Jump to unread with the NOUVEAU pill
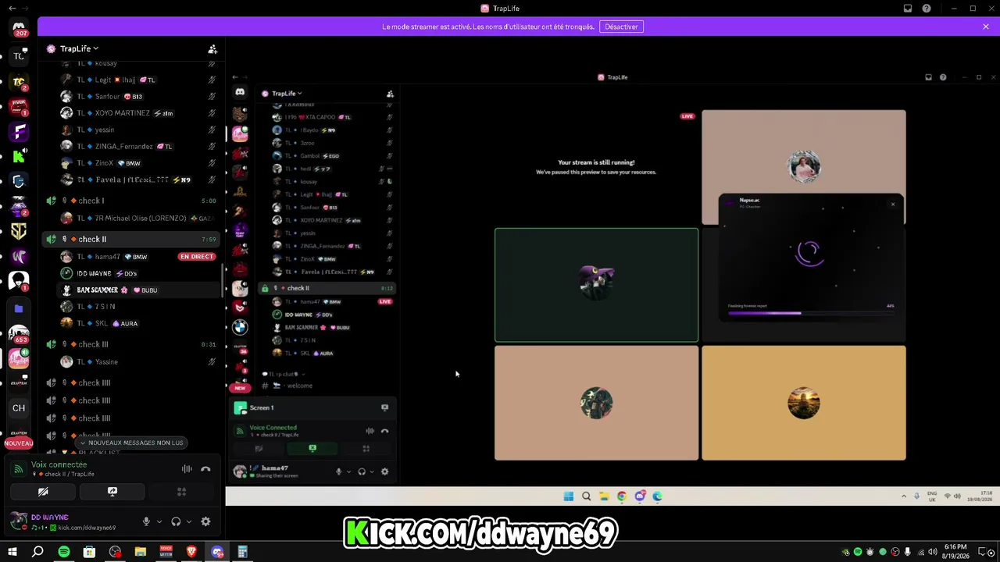1000x562 pixels. click(19, 443)
